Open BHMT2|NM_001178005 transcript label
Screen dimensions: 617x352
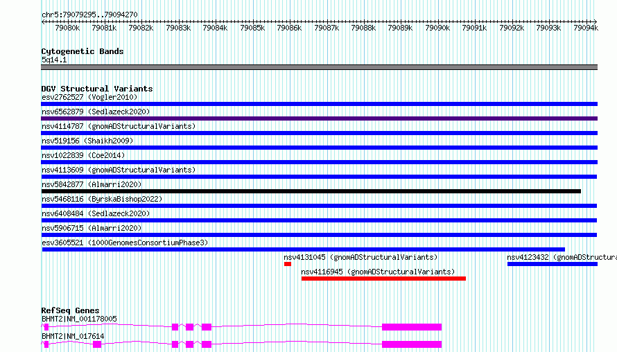79,319
